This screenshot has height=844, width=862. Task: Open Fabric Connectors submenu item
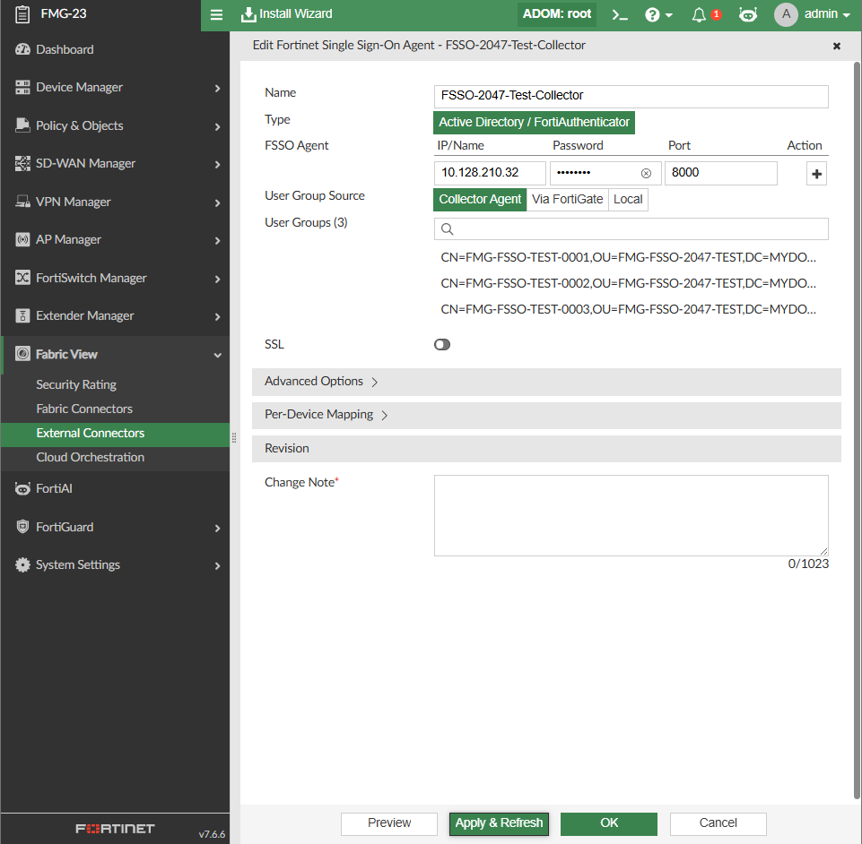pyautogui.click(x=84, y=409)
